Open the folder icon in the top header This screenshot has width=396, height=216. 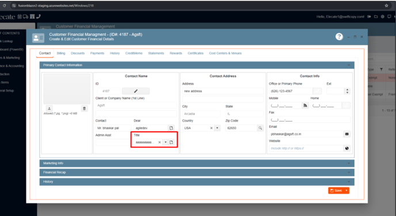[x=376, y=17]
